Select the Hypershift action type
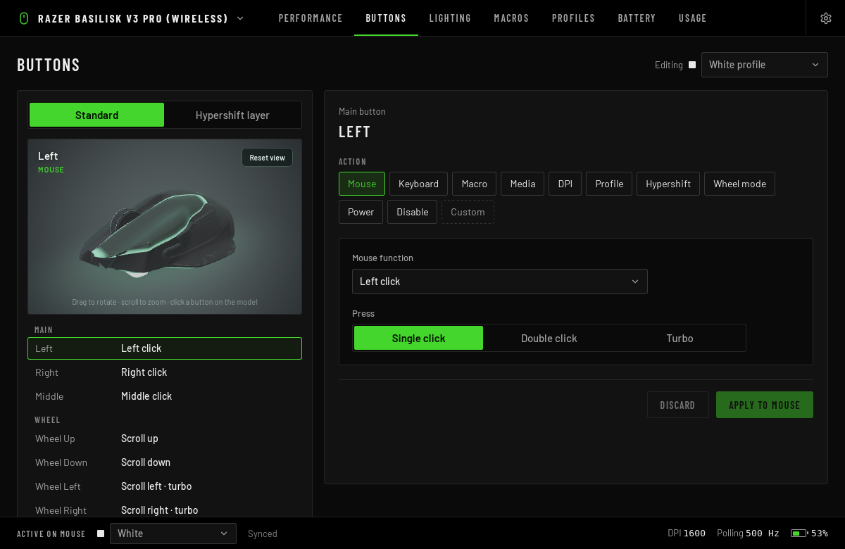Screen dimensions: 845x549 point(668,184)
